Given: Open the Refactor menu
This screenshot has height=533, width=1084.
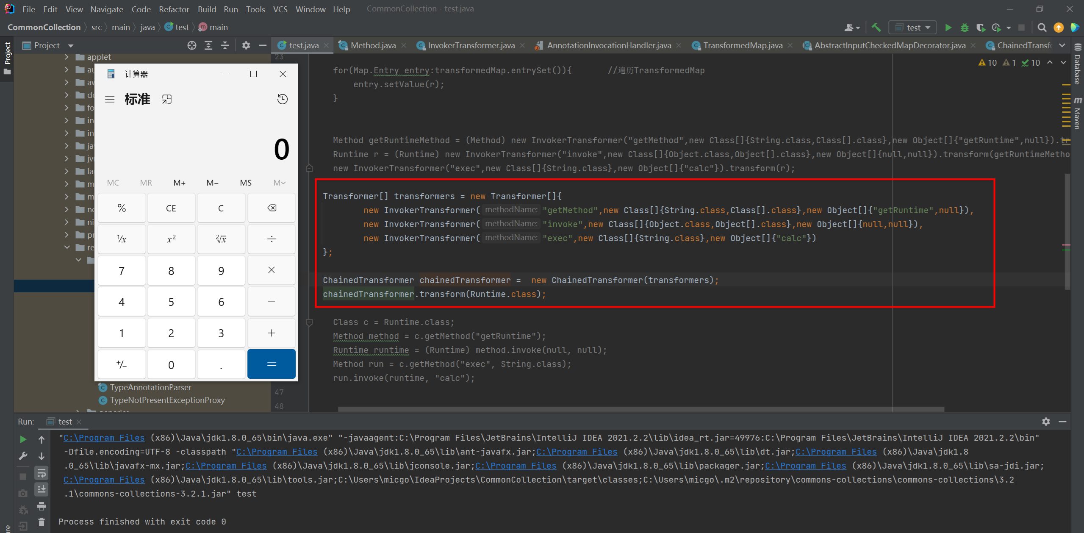Looking at the screenshot, I should pyautogui.click(x=174, y=9).
